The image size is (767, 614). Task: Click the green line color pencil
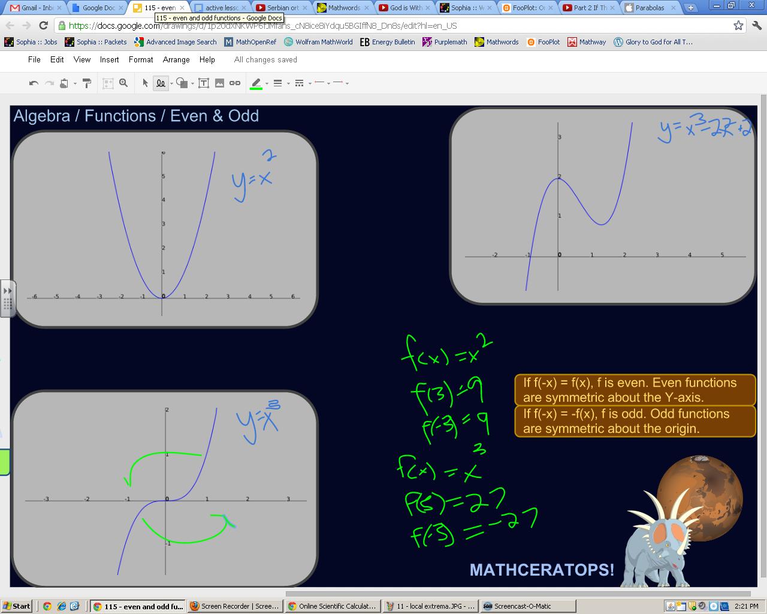click(256, 83)
